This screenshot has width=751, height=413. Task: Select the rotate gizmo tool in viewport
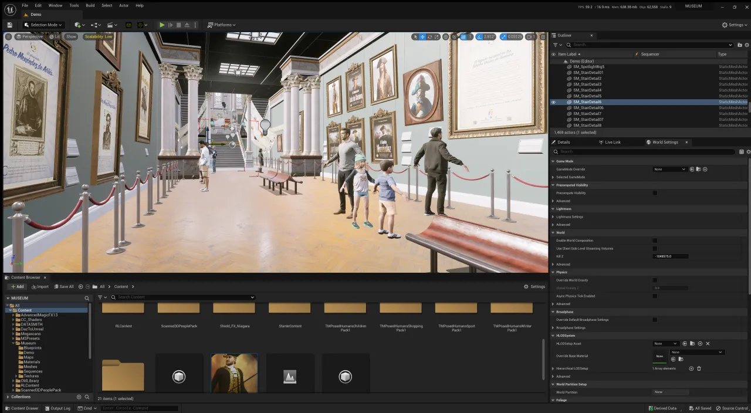pos(429,36)
